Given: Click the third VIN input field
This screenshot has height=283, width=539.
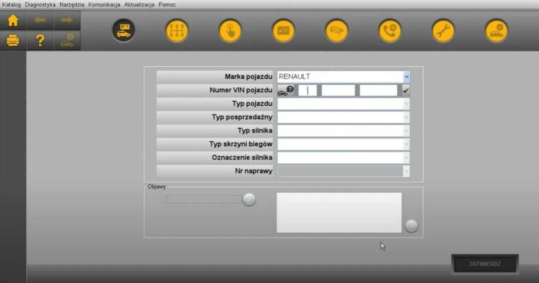Looking at the screenshot, I should pyautogui.click(x=378, y=91).
